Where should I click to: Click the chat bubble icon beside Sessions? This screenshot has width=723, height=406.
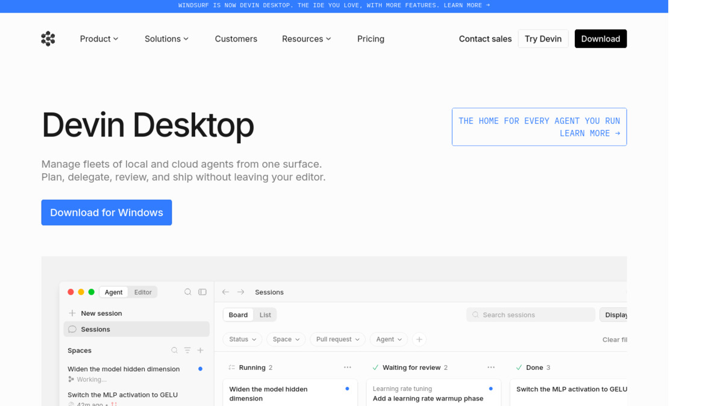coord(72,329)
